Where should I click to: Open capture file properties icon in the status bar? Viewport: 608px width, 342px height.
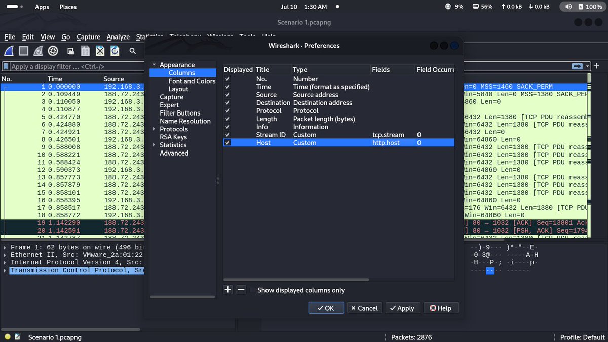click(18, 337)
